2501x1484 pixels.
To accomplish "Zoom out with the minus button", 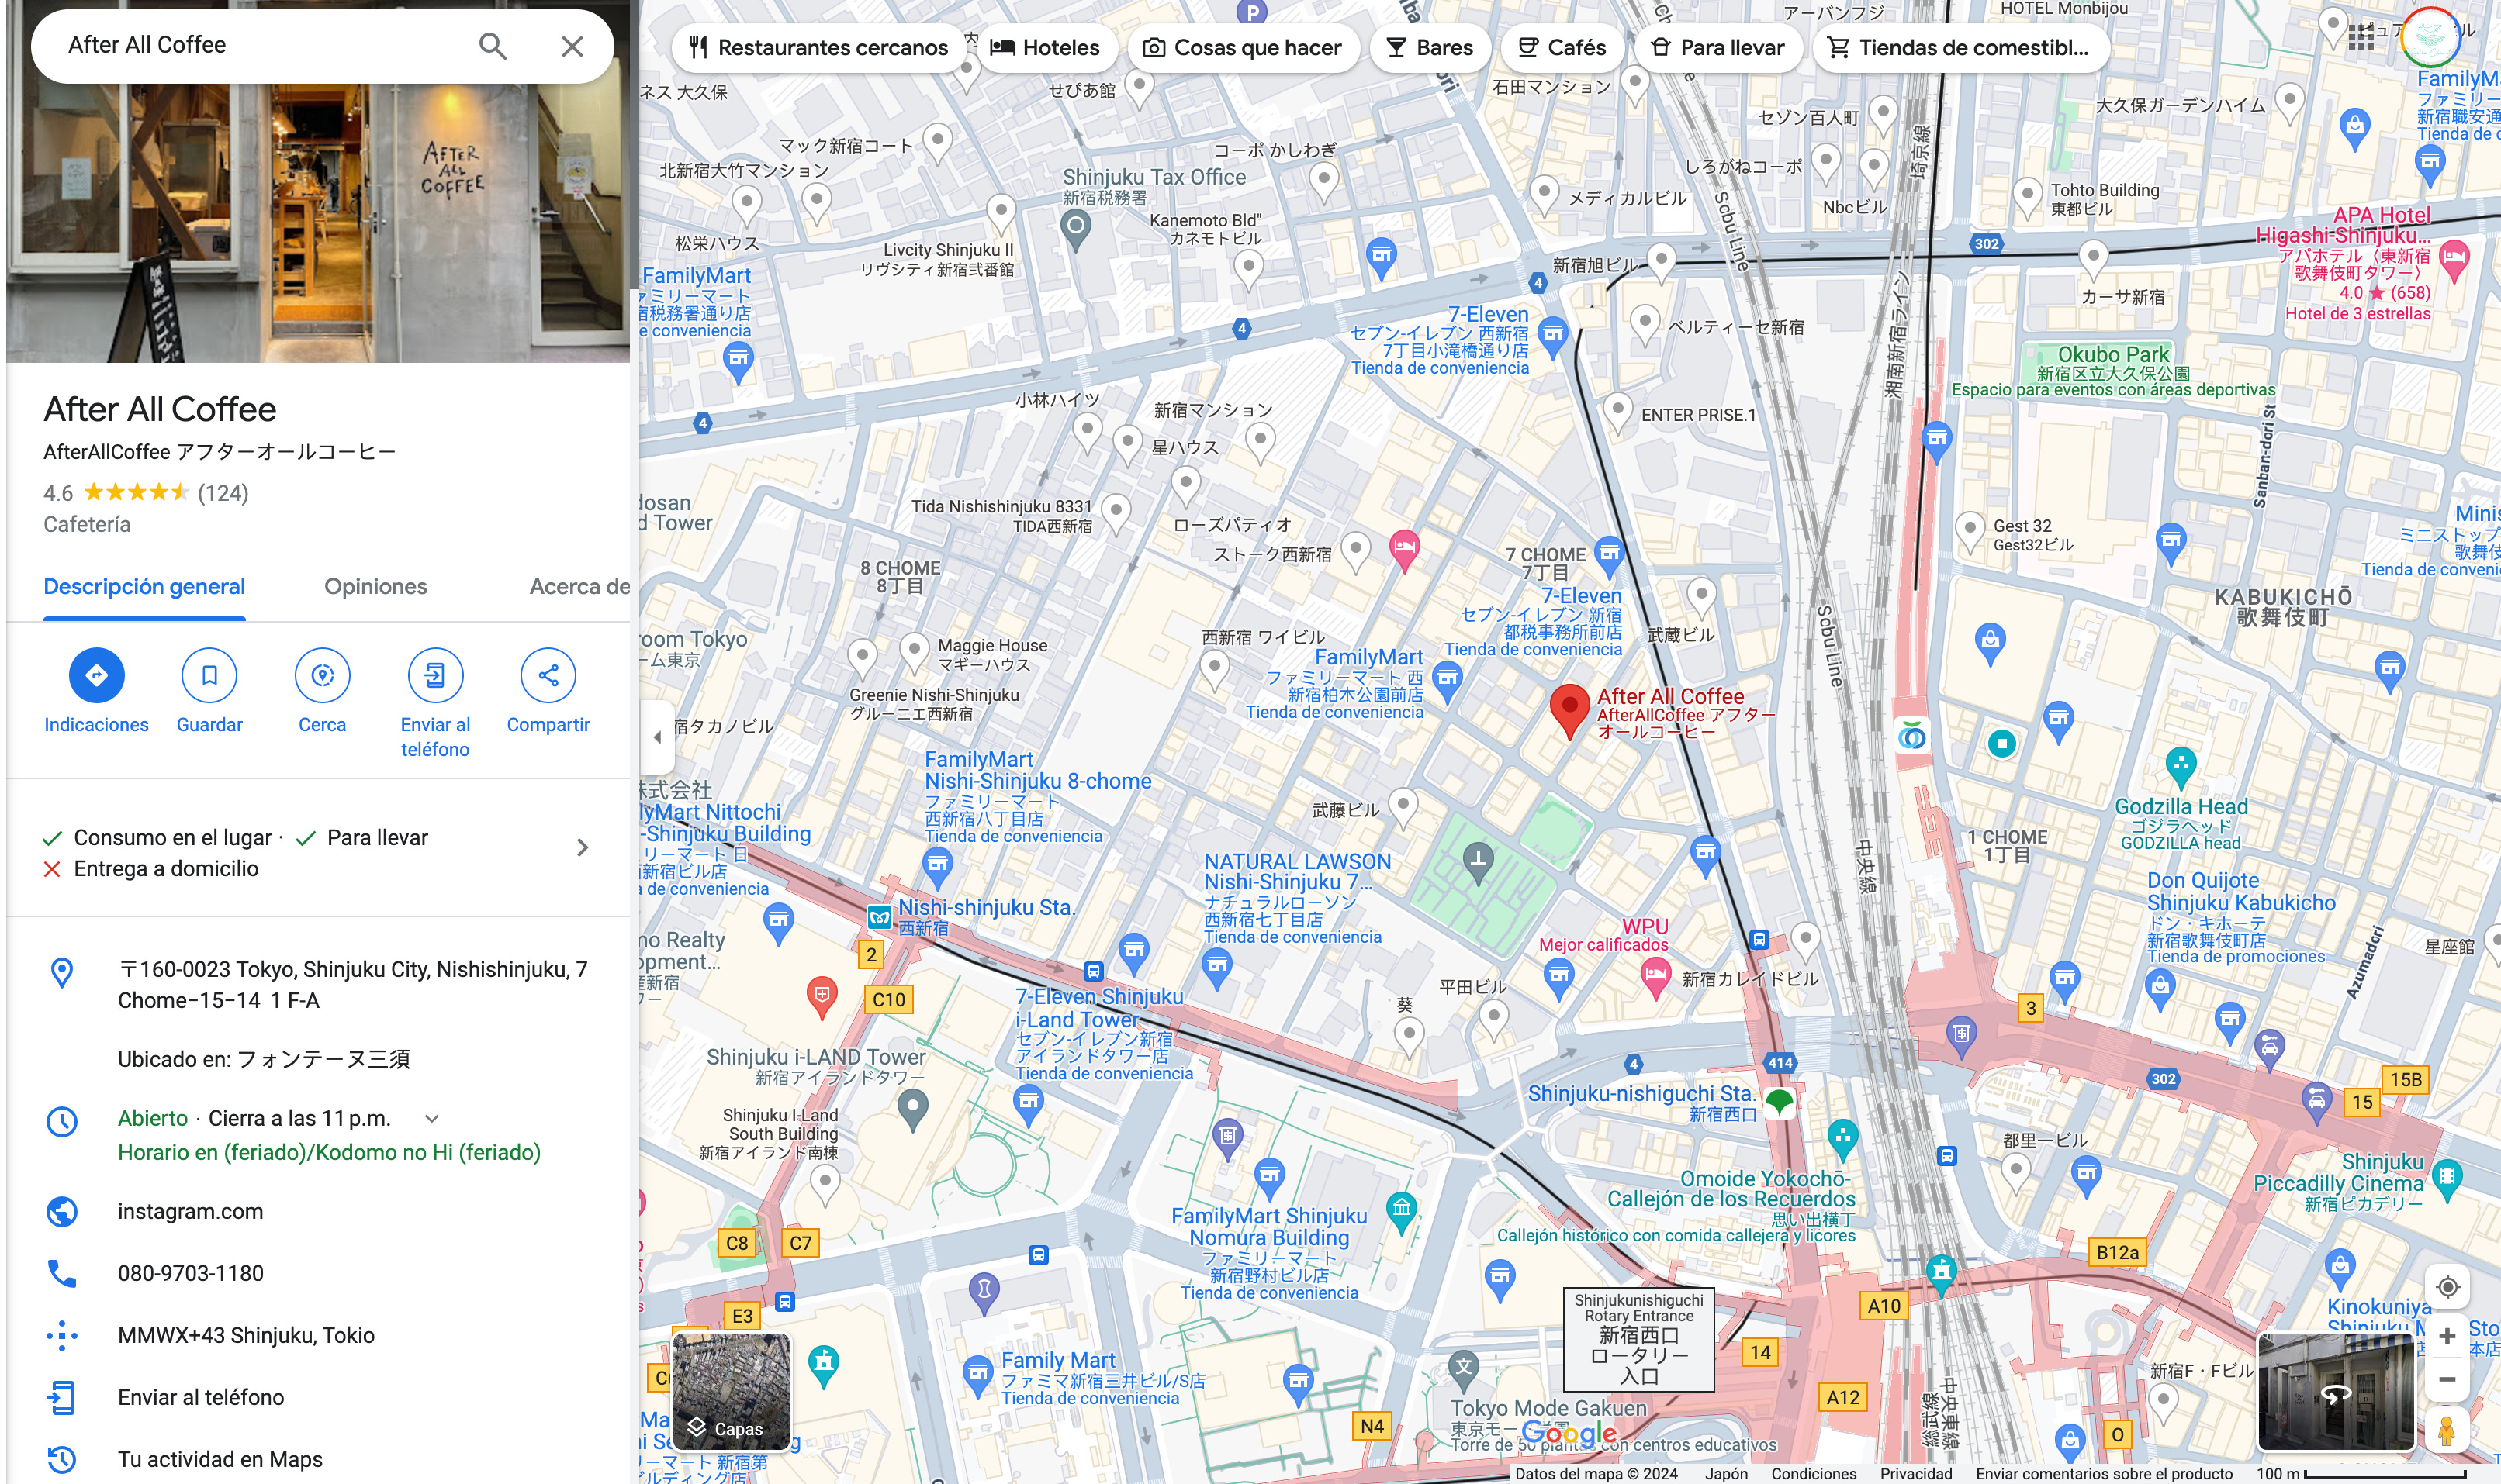I will [2447, 1379].
